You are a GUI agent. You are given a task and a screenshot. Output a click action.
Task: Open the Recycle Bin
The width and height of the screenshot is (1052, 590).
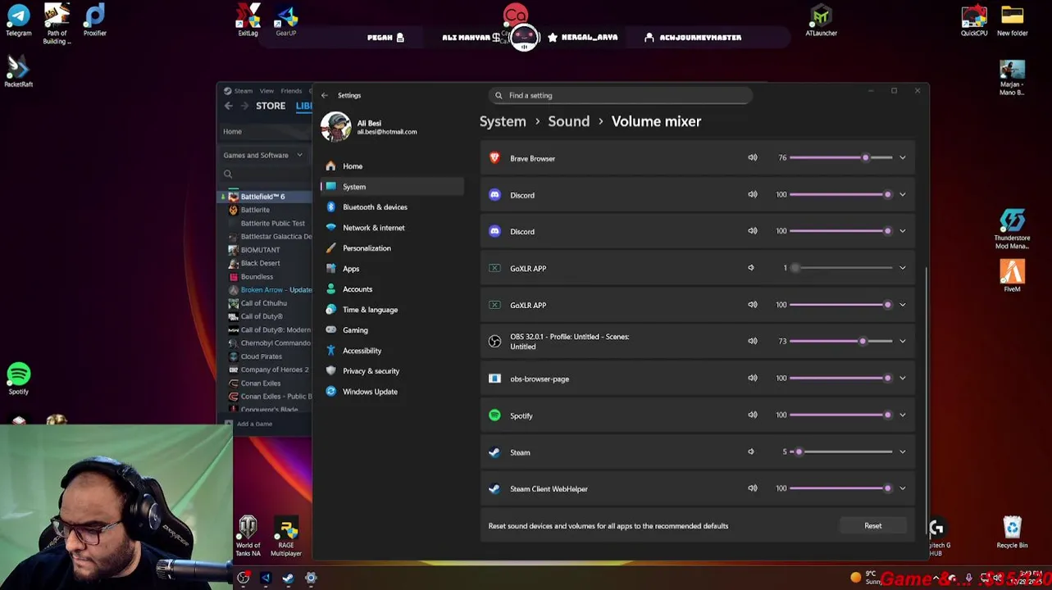[x=1012, y=533]
